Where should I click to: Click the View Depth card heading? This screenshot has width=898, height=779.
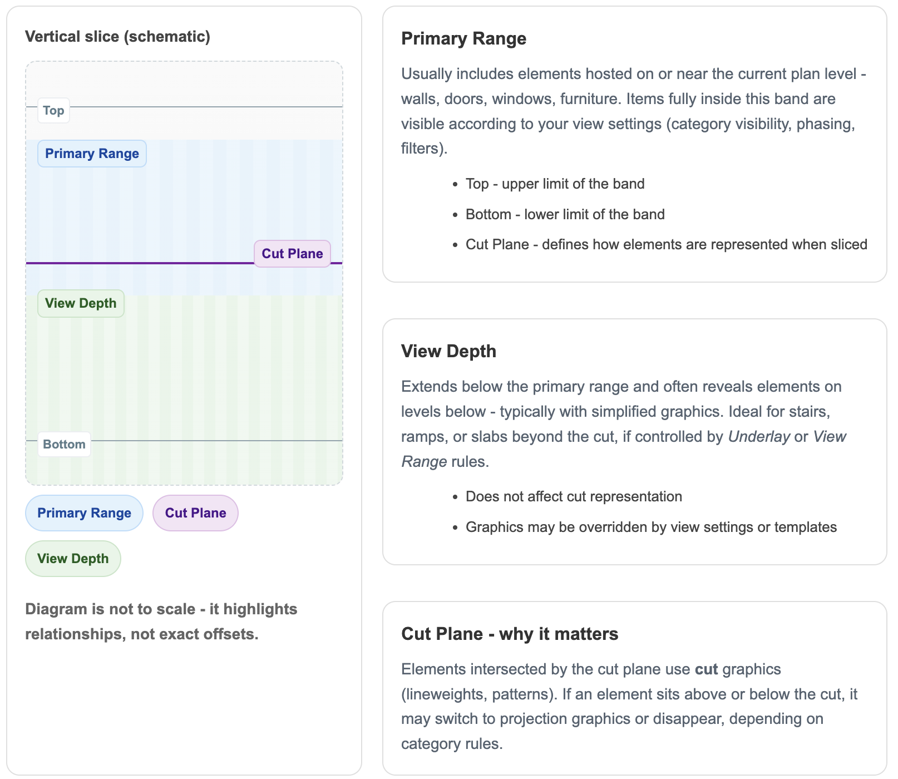pos(448,352)
